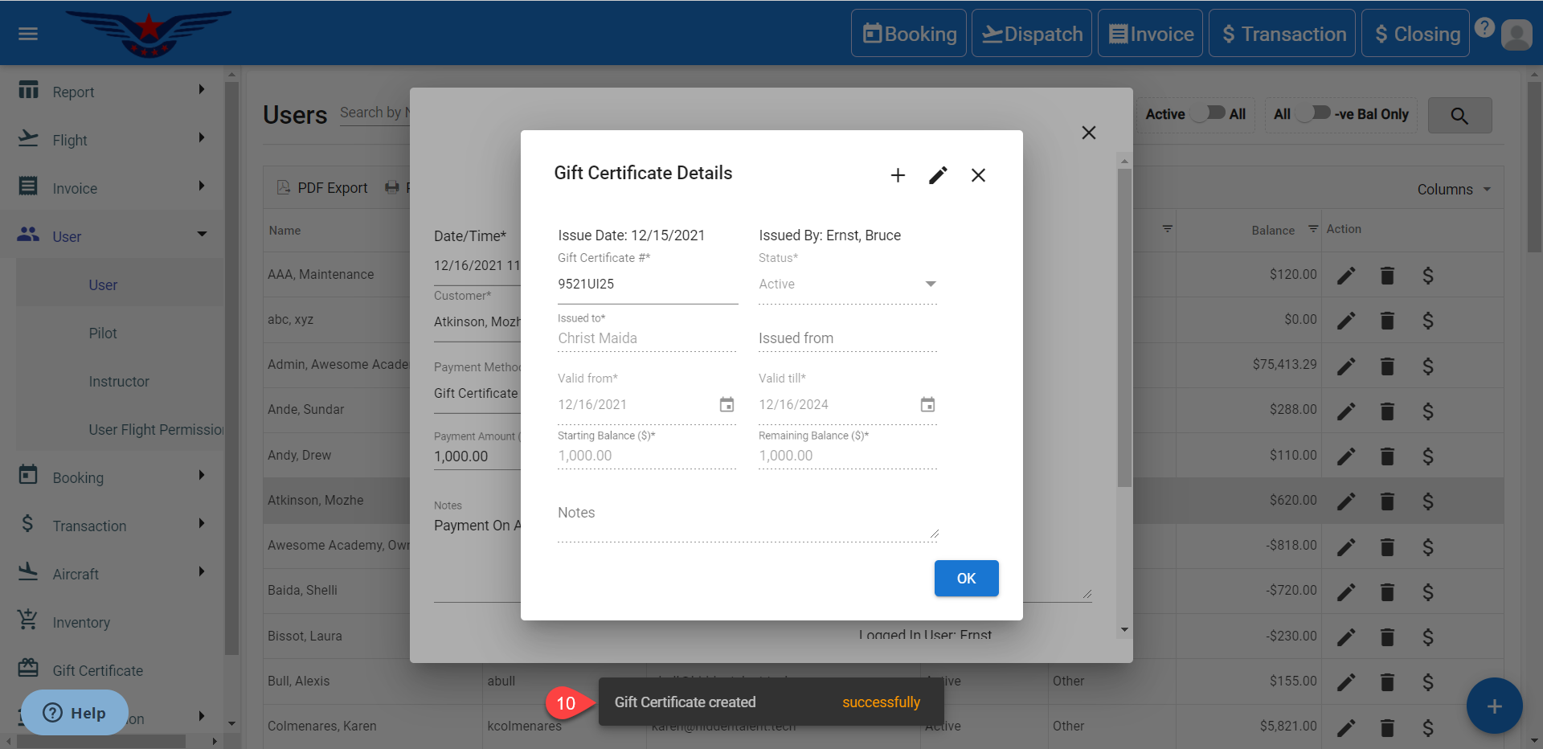Click the magnifier search button in Users
This screenshot has height=749, width=1543.
coord(1459,116)
